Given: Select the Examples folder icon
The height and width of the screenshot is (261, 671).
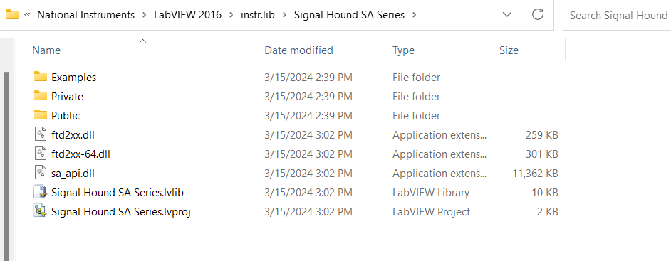Looking at the screenshot, I should (40, 77).
